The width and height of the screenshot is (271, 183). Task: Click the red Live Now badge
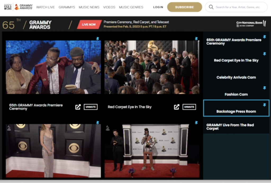(89, 25)
